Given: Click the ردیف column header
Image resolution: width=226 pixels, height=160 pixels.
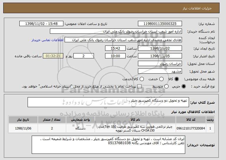Looking at the screenshot, I should pos(210,120).
